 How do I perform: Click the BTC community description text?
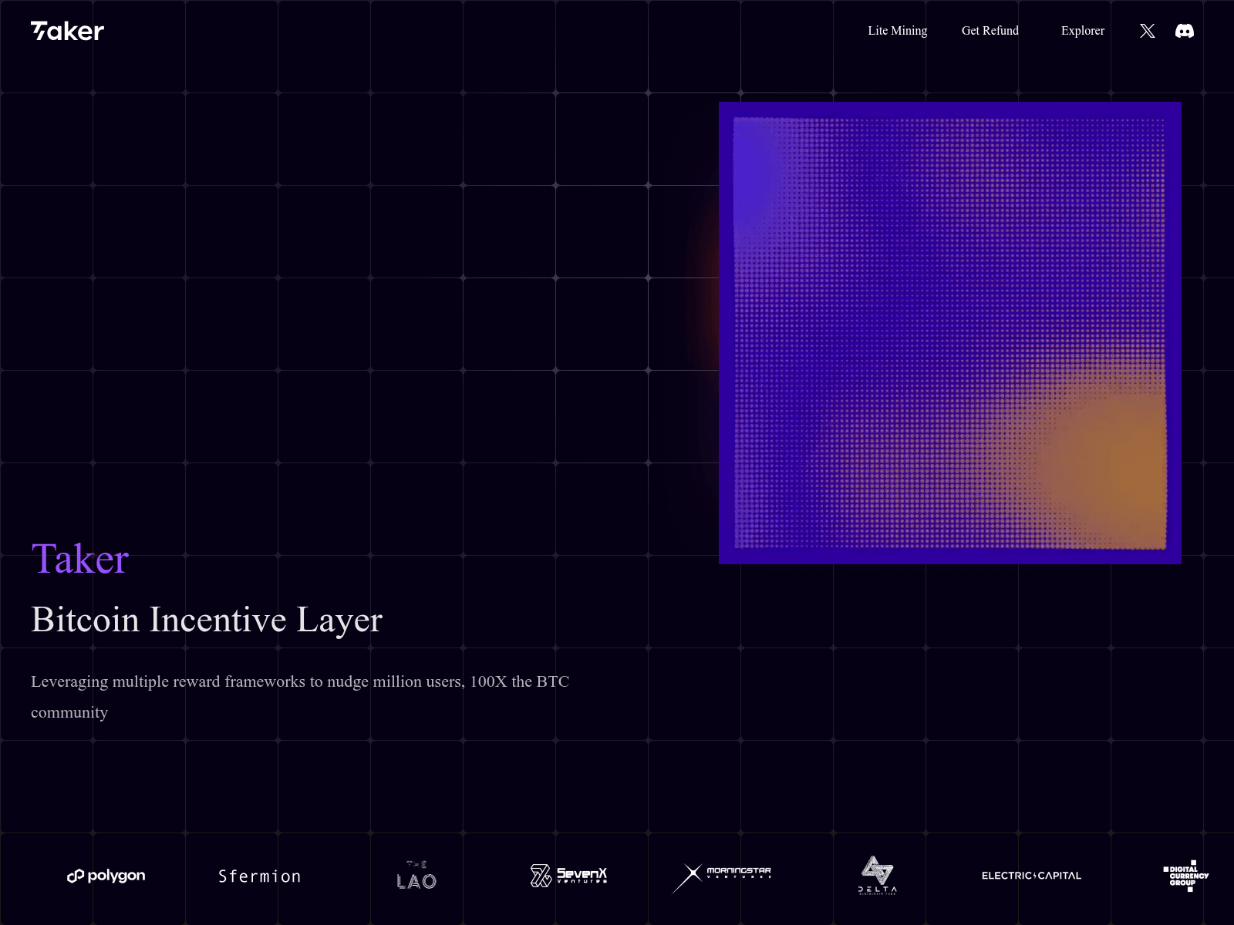[x=300, y=696]
